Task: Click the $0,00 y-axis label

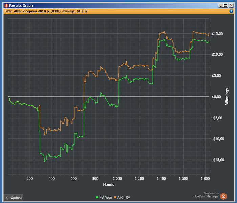Action: coord(216,97)
